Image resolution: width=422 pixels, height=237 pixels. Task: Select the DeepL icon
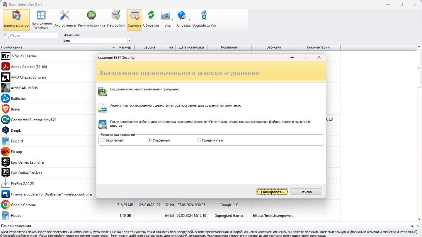5,130
